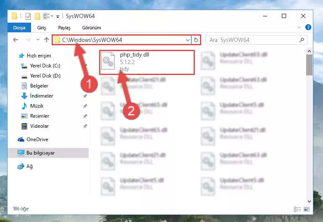
Task: Click the Ara: SysWOW64 search box
Action: point(257,40)
